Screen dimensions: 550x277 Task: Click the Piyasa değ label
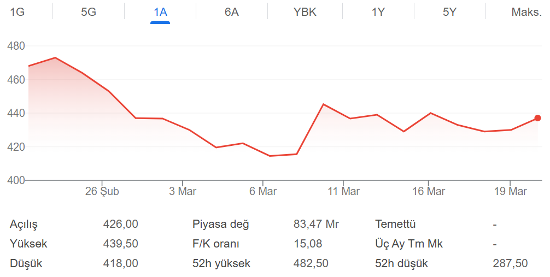point(220,224)
